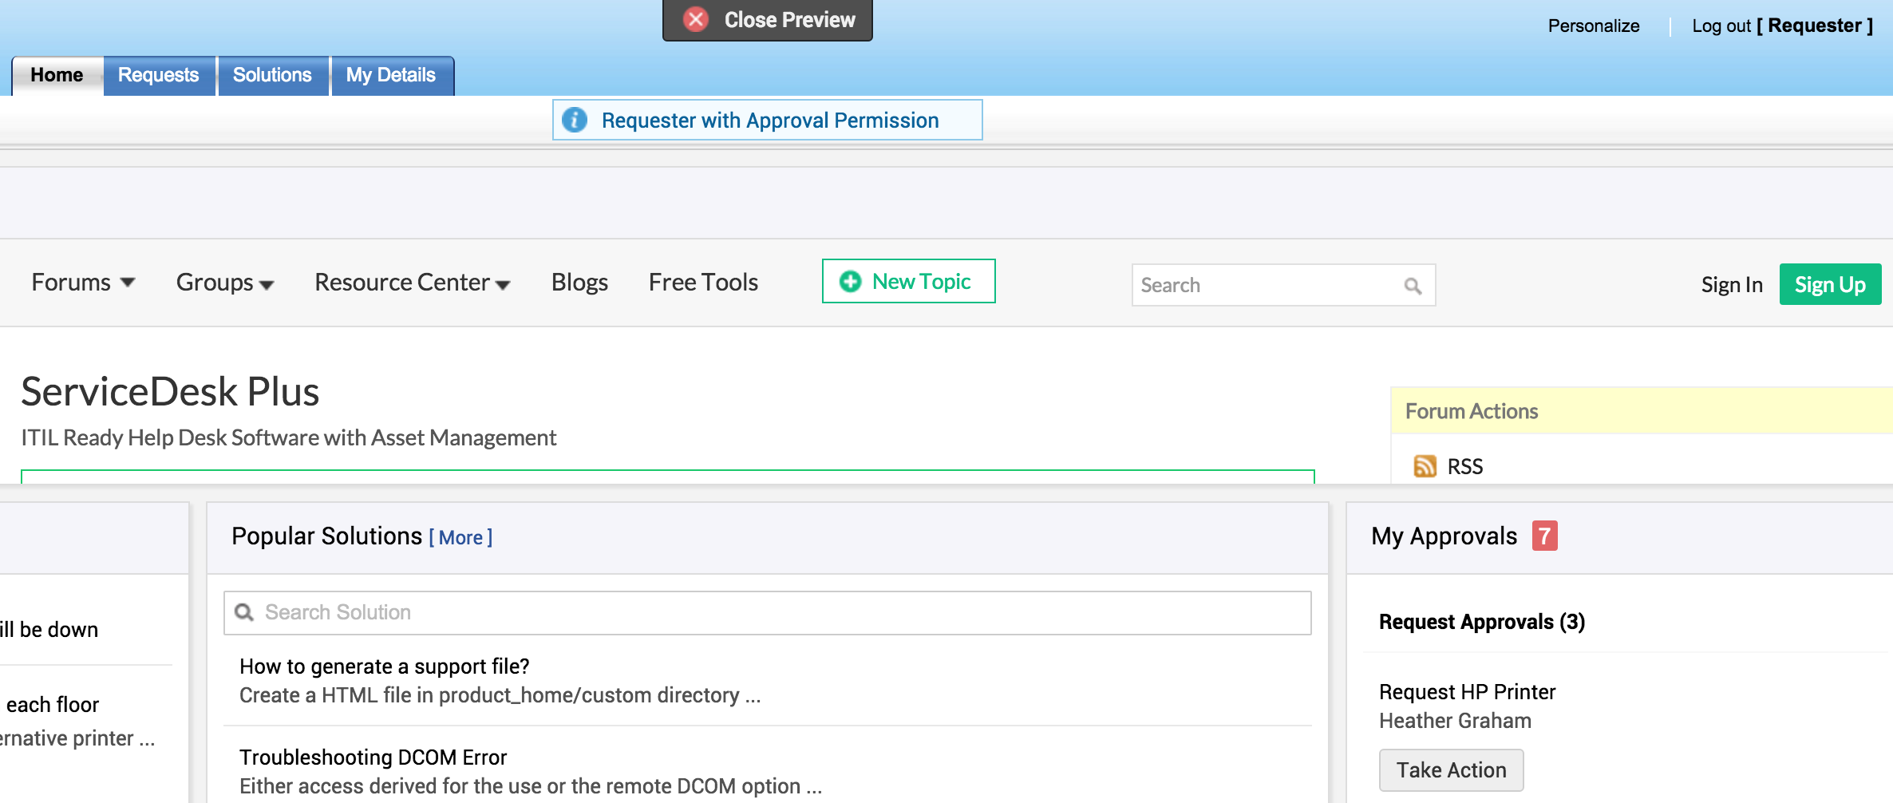Click the Search Solution magnifier icon
Screen dimensions: 1893x803
(x=244, y=612)
